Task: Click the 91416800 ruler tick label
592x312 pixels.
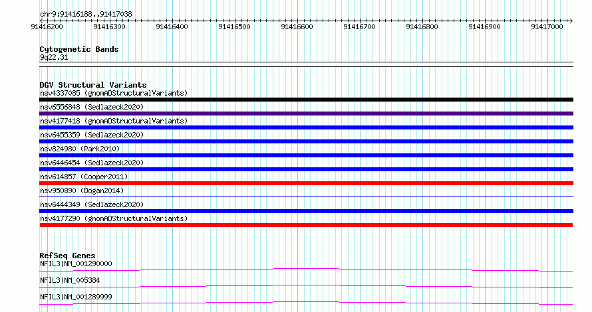Action: [x=422, y=27]
